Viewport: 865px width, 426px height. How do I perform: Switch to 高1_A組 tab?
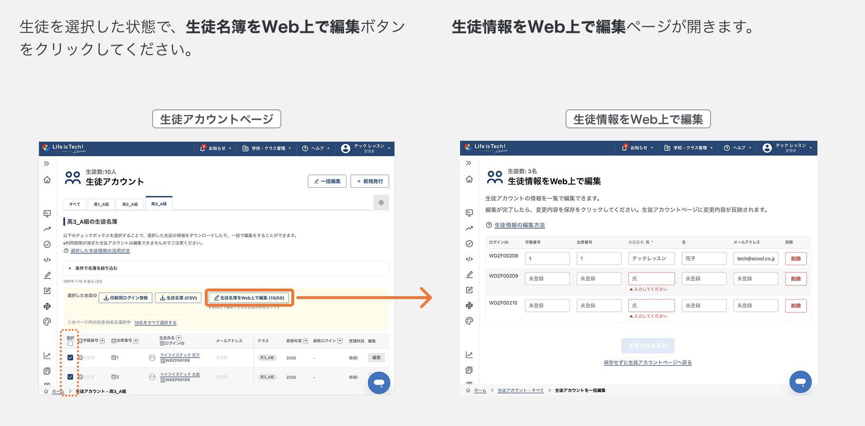(x=101, y=204)
